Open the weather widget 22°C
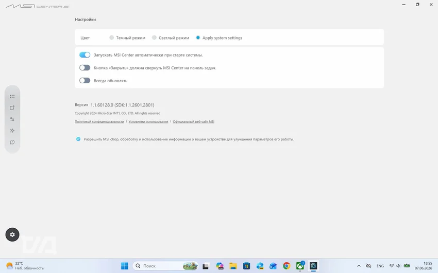The image size is (438, 273). pyautogui.click(x=25, y=266)
